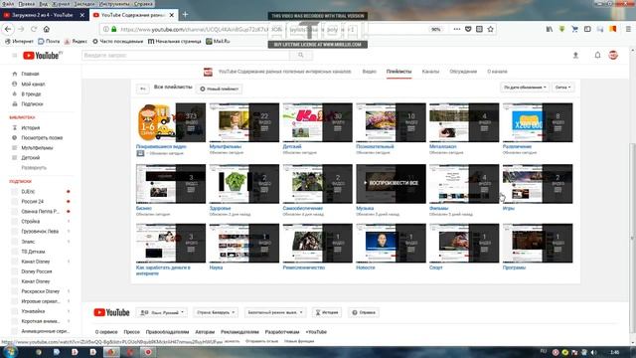The height and width of the screenshot is (358, 636).
Task: Open the footer 'Разработчикам' link
Action: coord(282,332)
